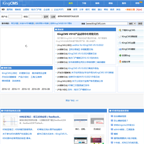Open the 2016-12 archive
The height and width of the screenshot is (144, 144).
(x=6, y=89)
